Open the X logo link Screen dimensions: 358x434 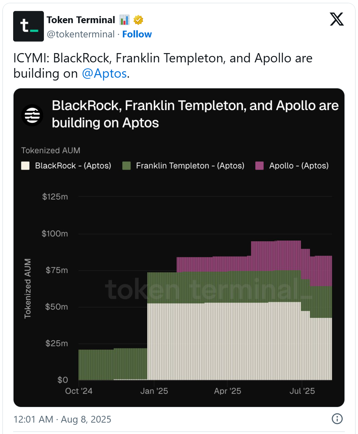point(337,19)
